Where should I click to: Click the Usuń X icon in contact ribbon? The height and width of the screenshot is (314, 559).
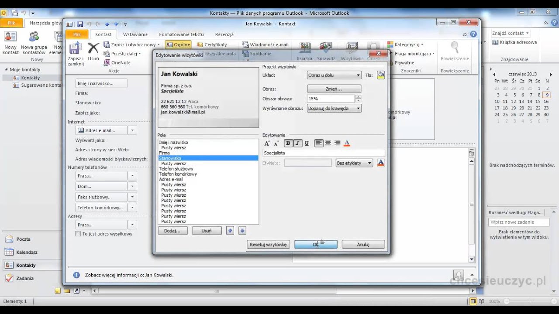pyautogui.click(x=93, y=51)
